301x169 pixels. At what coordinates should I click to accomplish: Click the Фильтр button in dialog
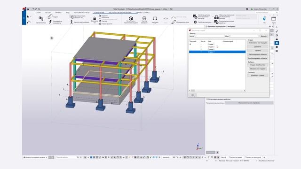[263, 36]
